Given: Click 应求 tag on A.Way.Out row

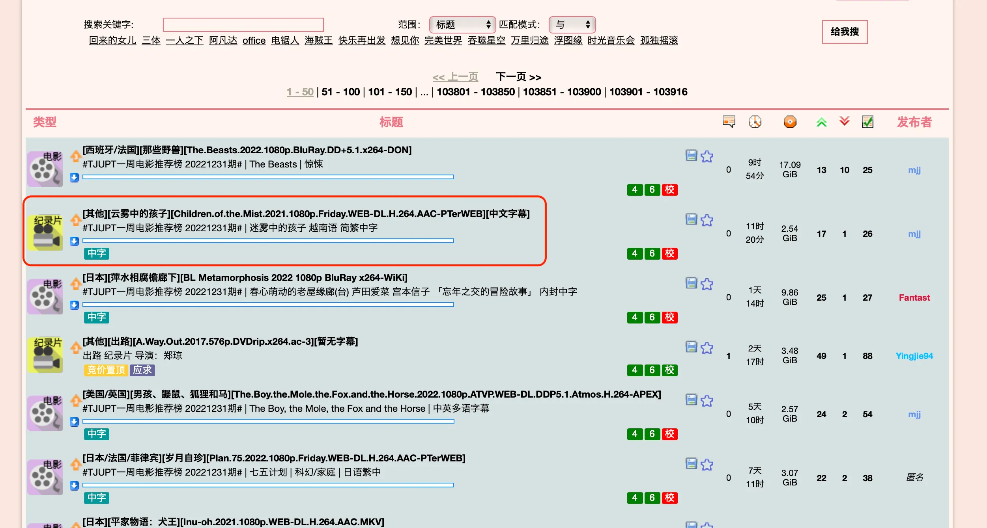Looking at the screenshot, I should point(142,370).
